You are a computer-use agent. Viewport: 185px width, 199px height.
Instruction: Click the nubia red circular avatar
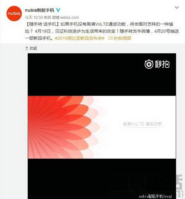[14, 13]
